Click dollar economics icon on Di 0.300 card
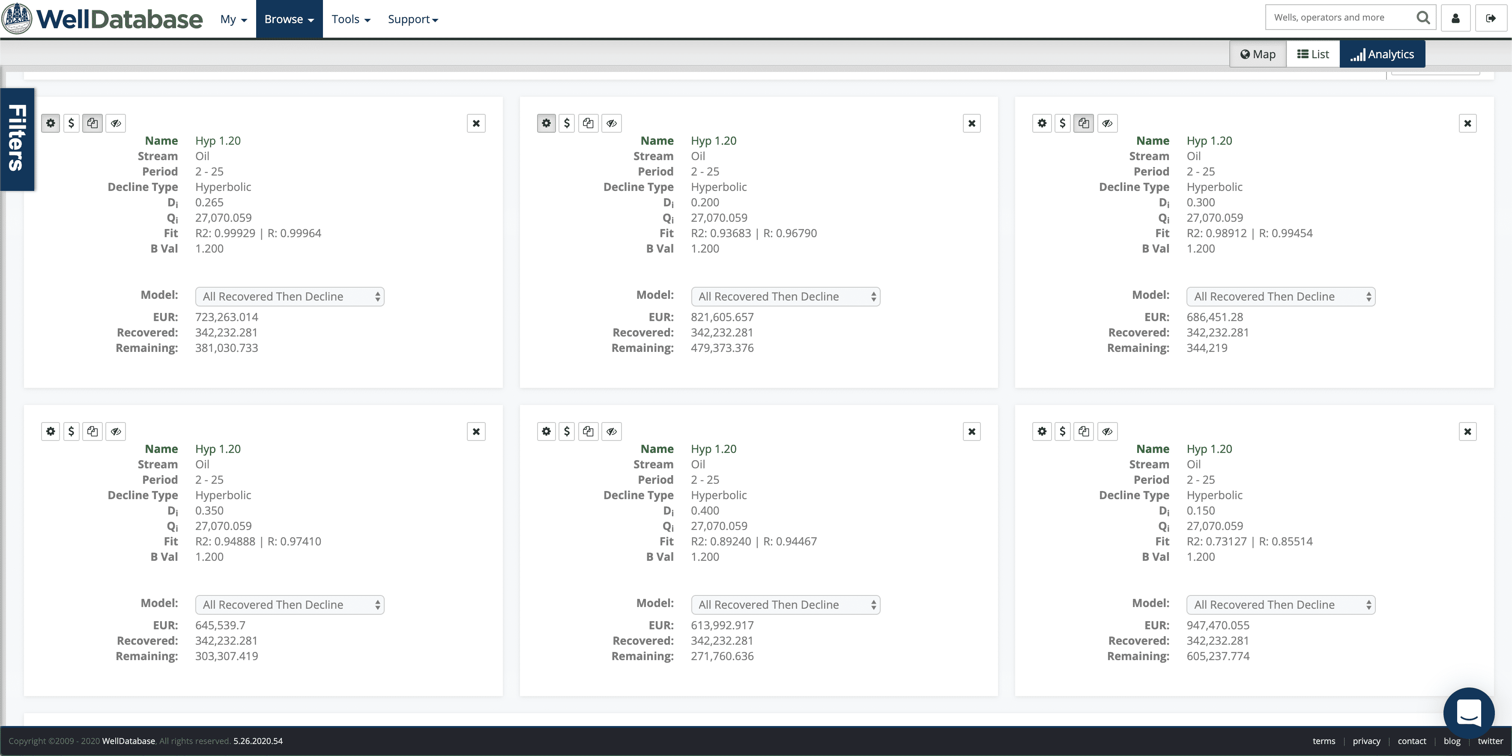 [x=1062, y=123]
